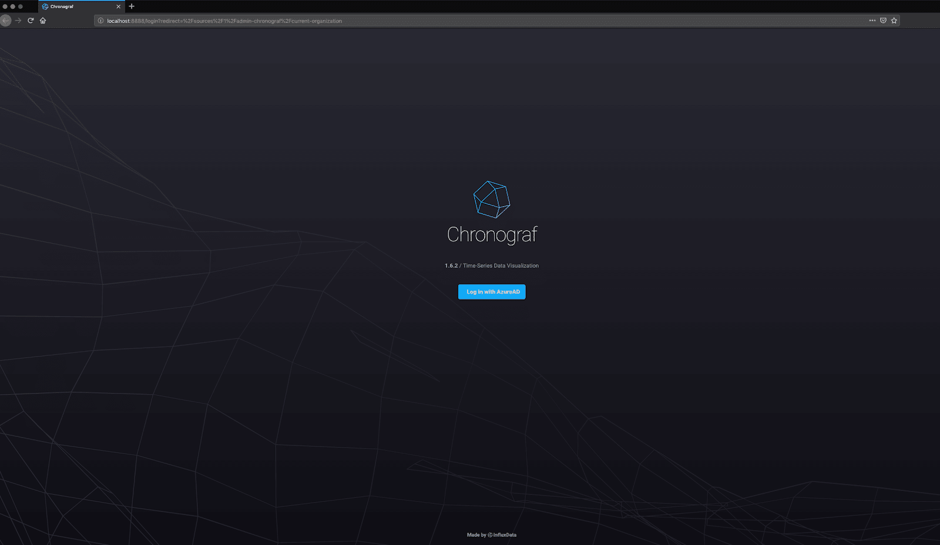This screenshot has width=940, height=545.
Task: Open a new browser tab
Action: [132, 6]
